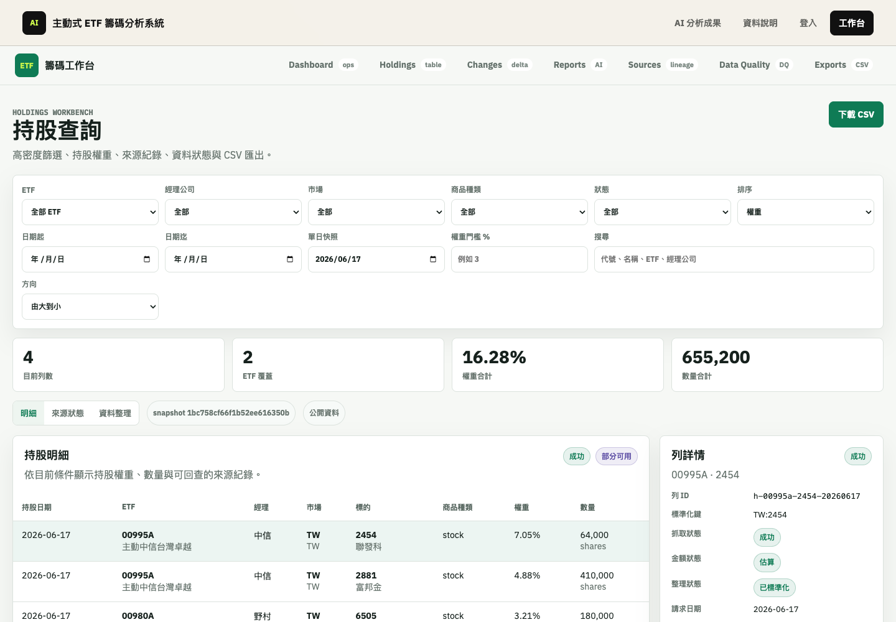
Task: Switch to the 來源狀態 sub-tab
Action: point(68,413)
